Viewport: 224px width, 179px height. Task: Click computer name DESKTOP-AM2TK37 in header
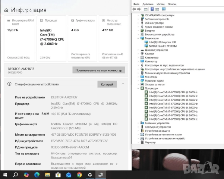21,69
